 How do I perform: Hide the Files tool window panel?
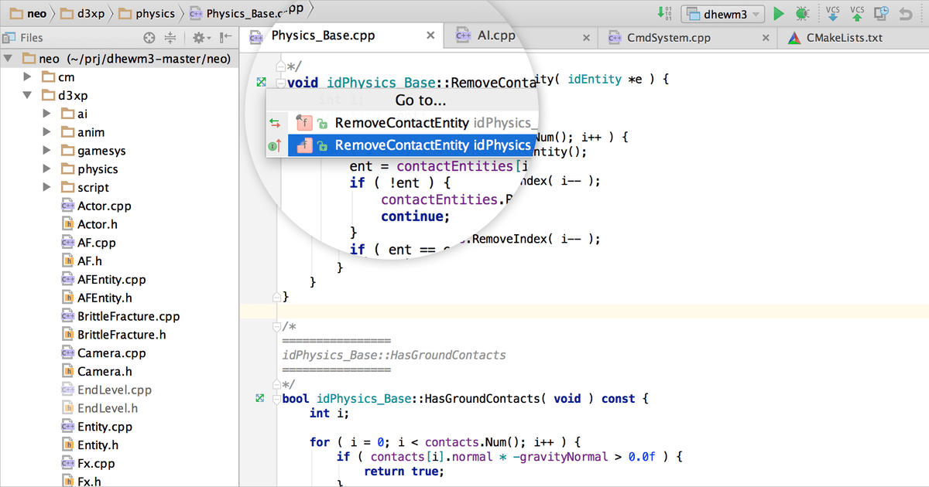225,38
